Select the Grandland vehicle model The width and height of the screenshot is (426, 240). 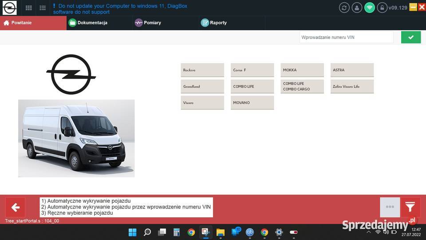(x=202, y=87)
